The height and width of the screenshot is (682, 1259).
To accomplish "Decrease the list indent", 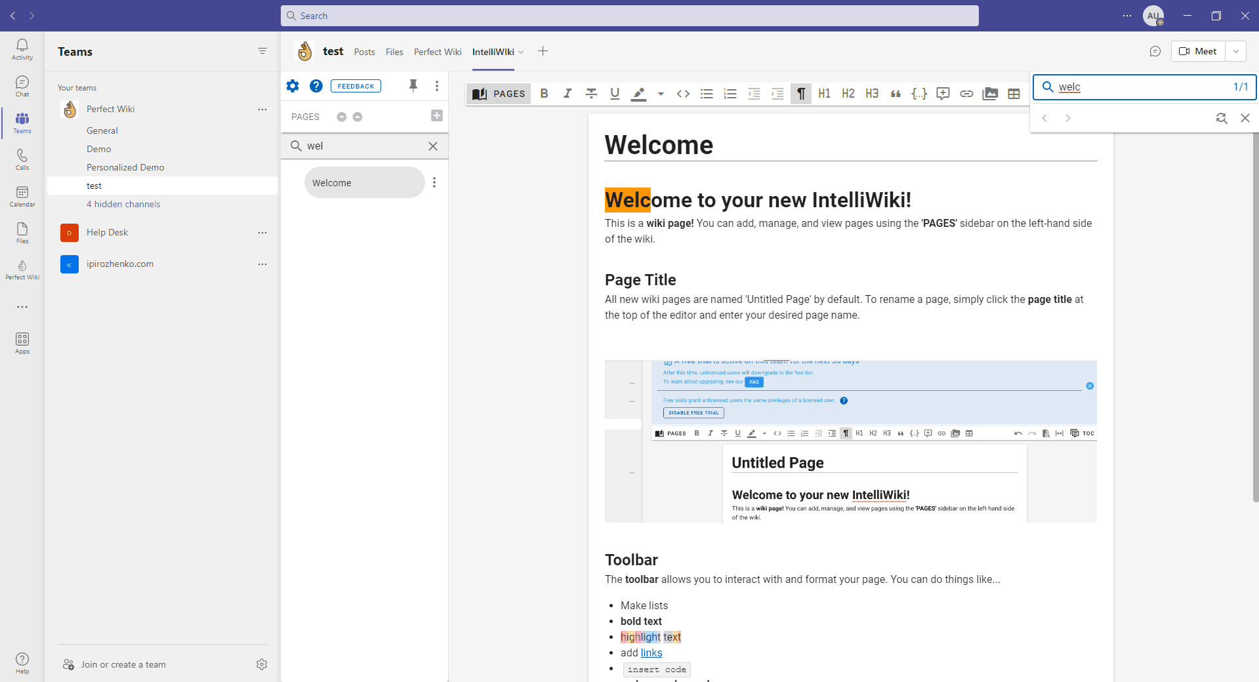I will [754, 94].
